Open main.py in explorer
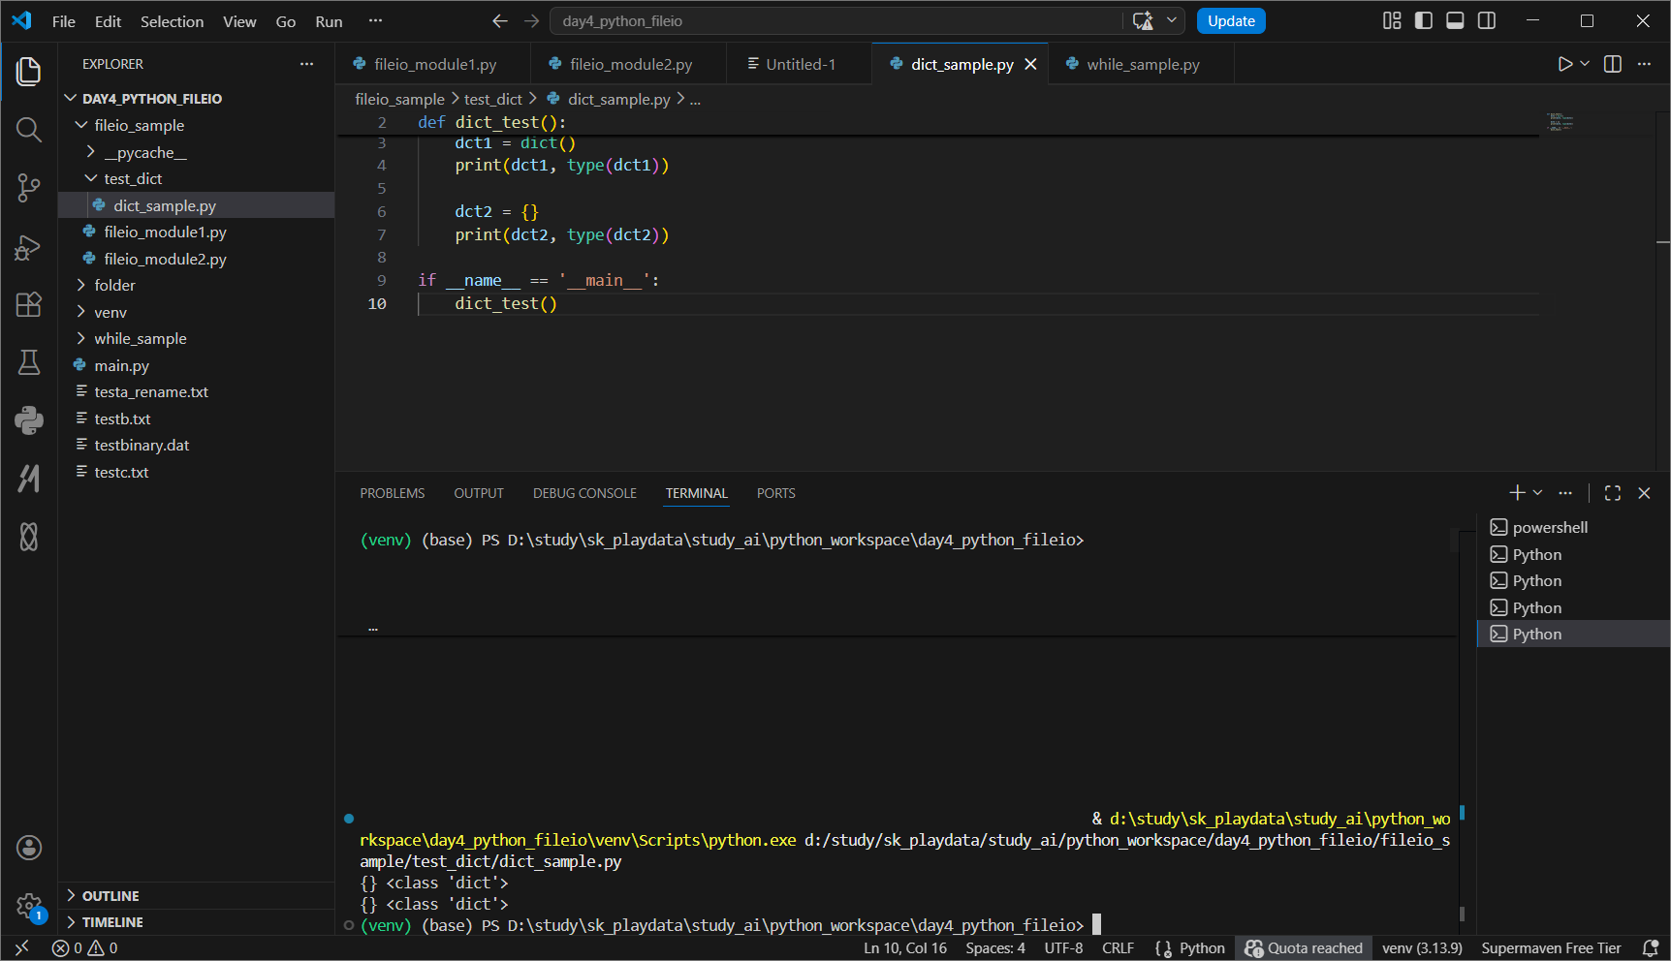This screenshot has width=1671, height=961. click(197, 365)
